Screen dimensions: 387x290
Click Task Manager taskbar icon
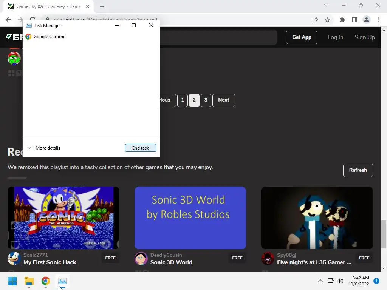(62, 281)
